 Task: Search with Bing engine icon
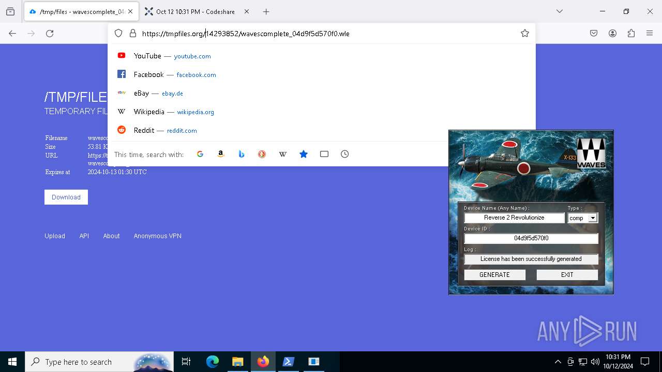point(242,154)
